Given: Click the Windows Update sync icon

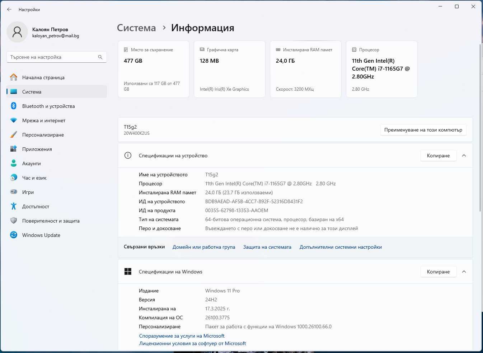Looking at the screenshot, I should (14, 235).
